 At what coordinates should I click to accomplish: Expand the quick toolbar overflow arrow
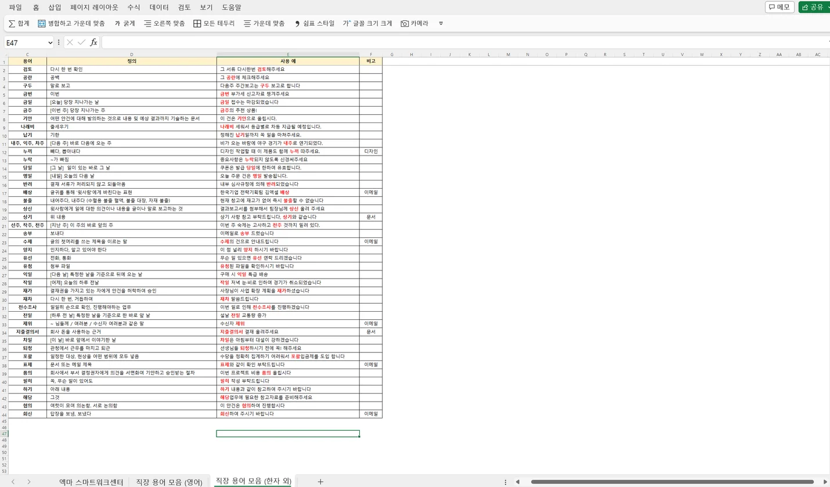(x=441, y=24)
